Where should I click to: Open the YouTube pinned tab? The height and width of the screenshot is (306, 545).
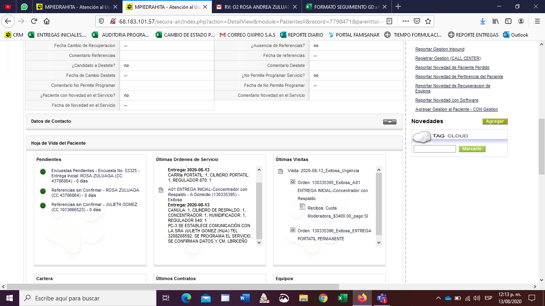point(8,6)
